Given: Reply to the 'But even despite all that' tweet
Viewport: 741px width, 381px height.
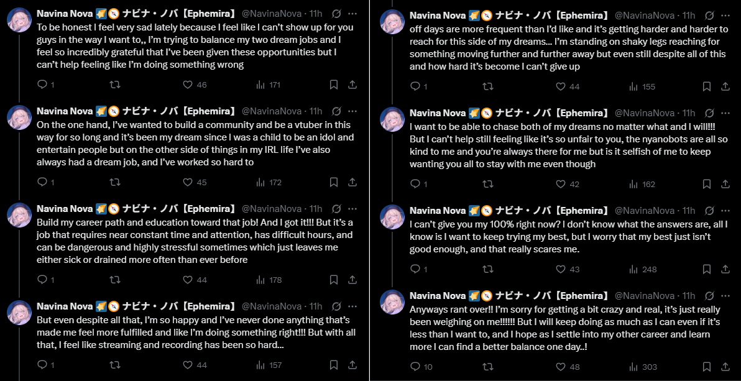Looking at the screenshot, I should 42,365.
